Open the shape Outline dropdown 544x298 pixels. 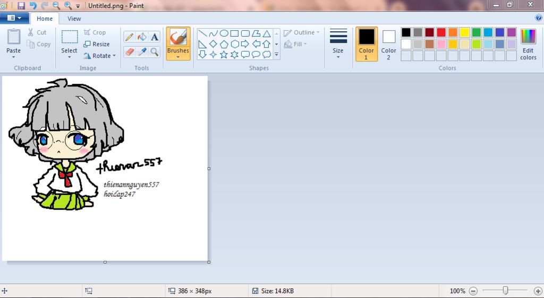click(302, 32)
